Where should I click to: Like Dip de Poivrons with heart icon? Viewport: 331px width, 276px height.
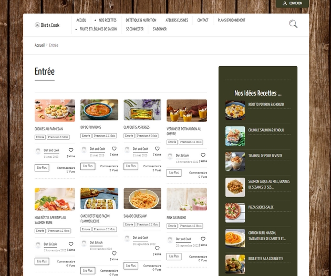click(x=114, y=148)
